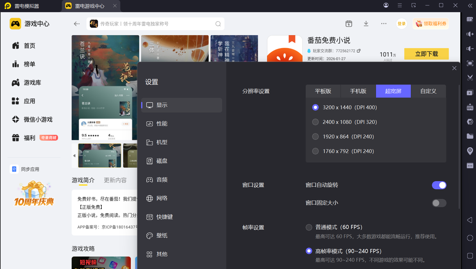476x269 pixels.
Task: Click the 登录 login button
Action: coord(401,24)
